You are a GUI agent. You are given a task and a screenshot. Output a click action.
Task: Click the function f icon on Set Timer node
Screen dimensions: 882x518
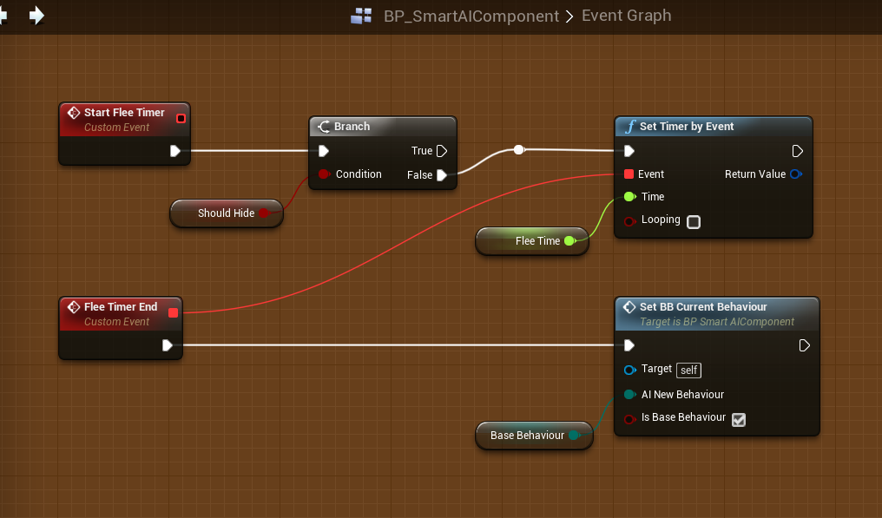630,126
